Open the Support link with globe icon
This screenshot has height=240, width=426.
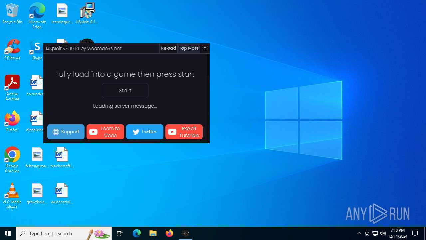point(66,132)
